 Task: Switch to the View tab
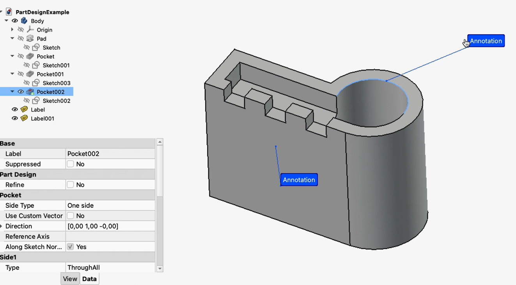pyautogui.click(x=70, y=279)
